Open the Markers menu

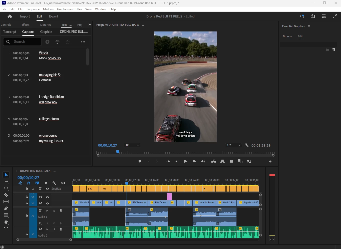[x=48, y=9]
